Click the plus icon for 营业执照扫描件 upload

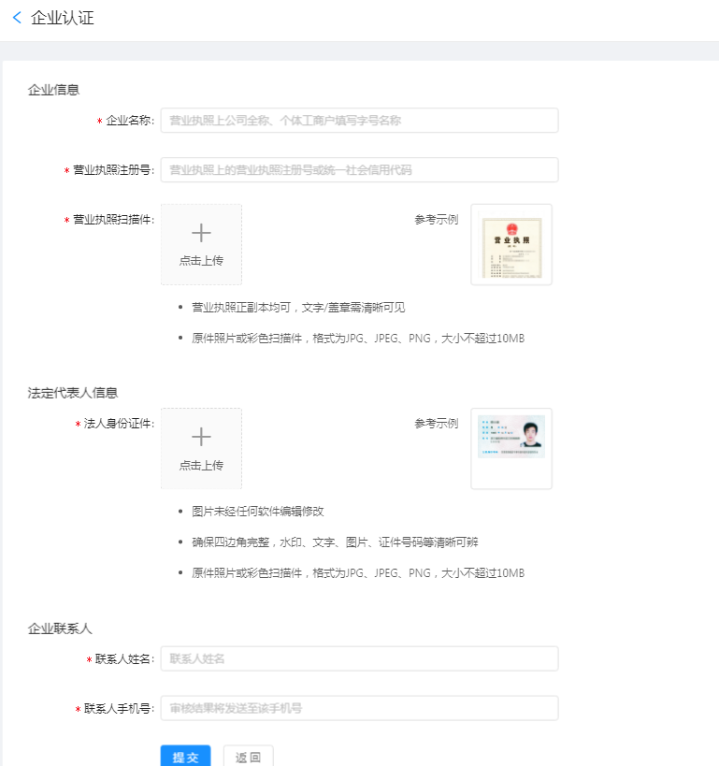pos(201,233)
